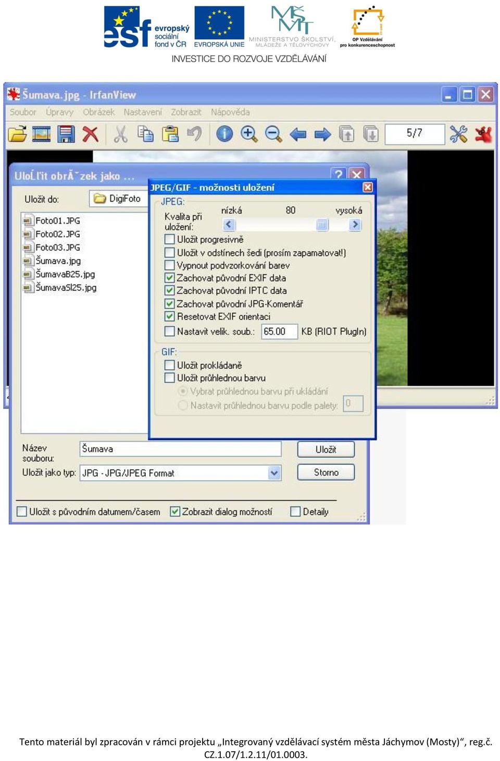Uncheck Zachovat původní EXIF data
The image size is (500, 761).
coord(169,278)
